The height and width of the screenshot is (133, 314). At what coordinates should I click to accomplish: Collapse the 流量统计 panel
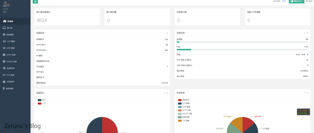tap(165, 93)
